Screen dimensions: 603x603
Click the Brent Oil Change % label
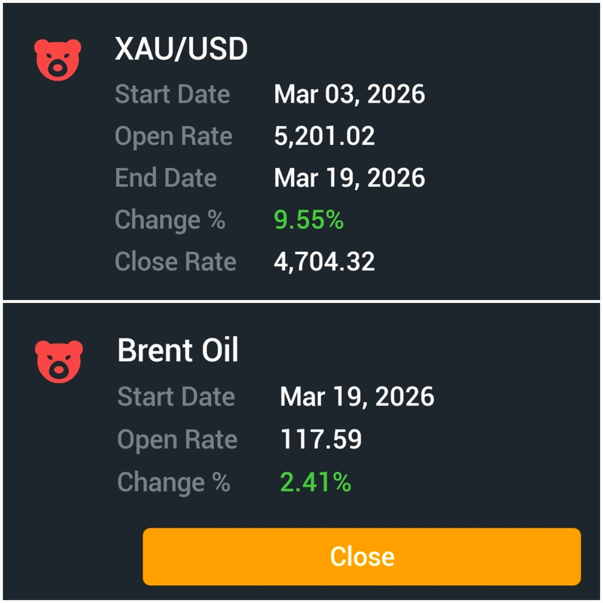click(x=173, y=482)
